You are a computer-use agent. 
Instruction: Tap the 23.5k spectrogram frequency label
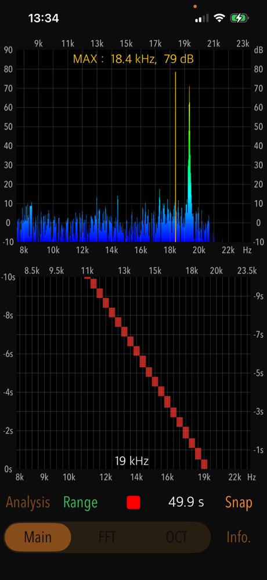tap(247, 271)
